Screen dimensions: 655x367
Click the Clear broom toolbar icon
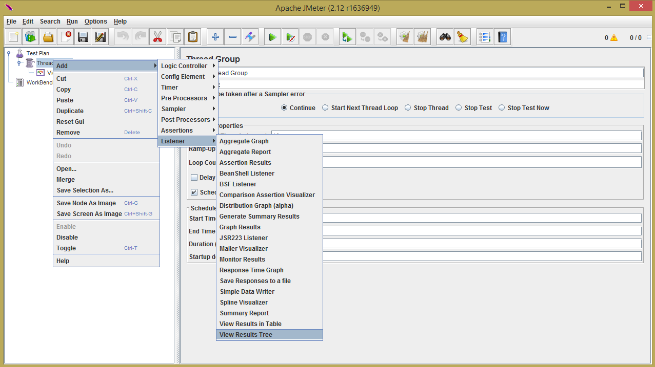coord(405,37)
